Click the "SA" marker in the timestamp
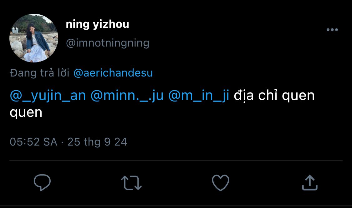The width and height of the screenshot is (352, 208). tap(50, 142)
